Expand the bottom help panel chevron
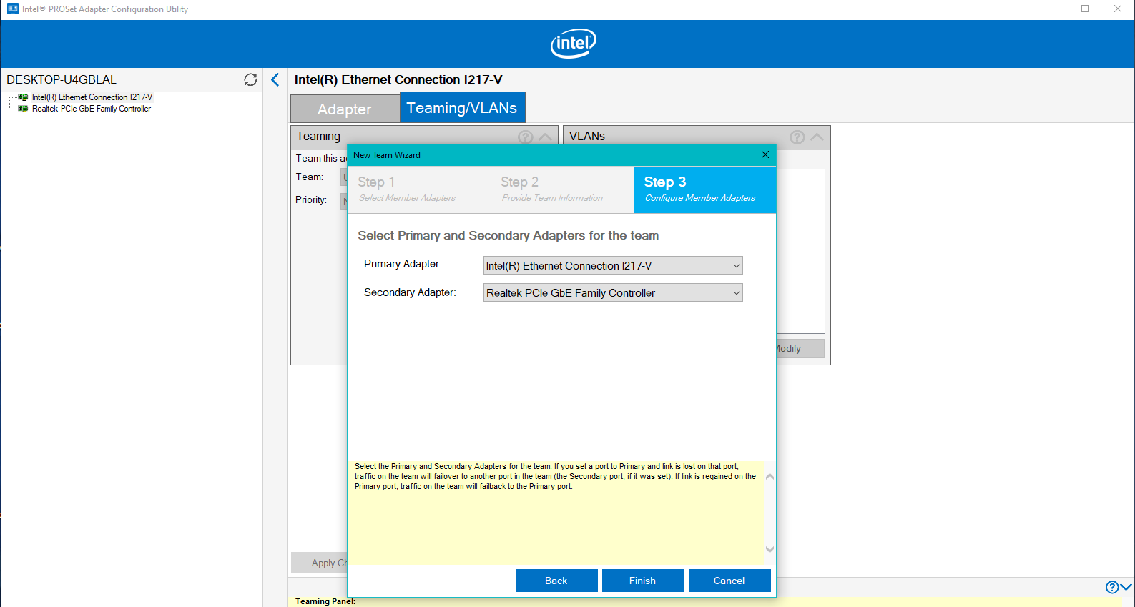Screen dimensions: 1135x607 (1126, 587)
